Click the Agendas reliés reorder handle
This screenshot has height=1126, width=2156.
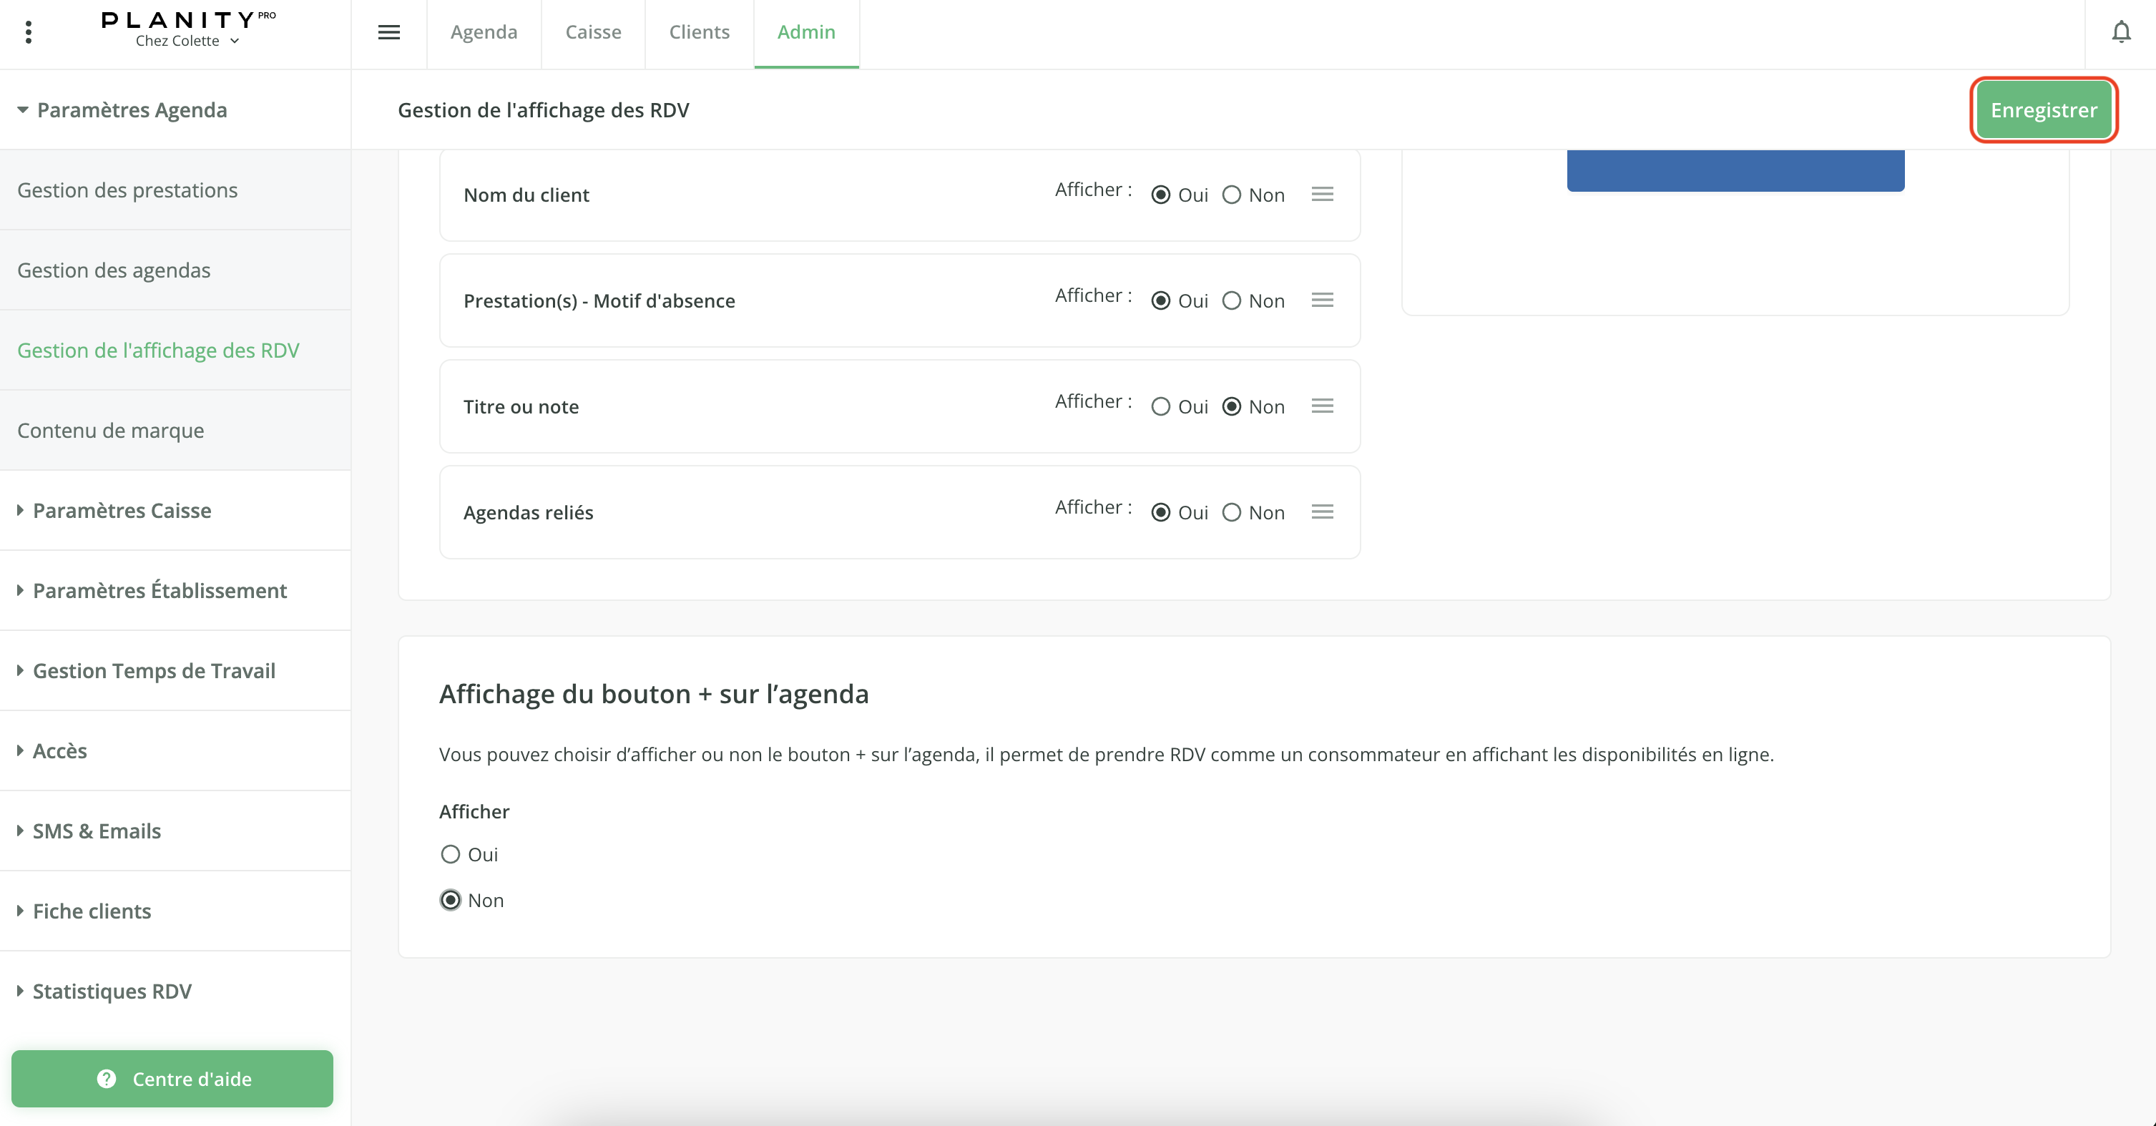(1321, 512)
